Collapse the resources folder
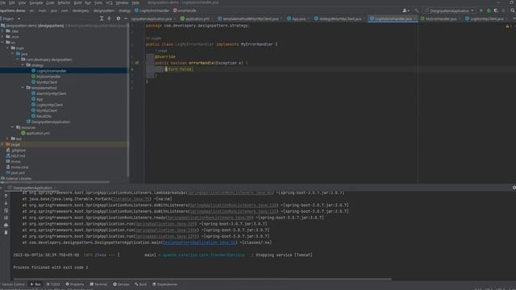This screenshot has width=516, height=290. 13,127
